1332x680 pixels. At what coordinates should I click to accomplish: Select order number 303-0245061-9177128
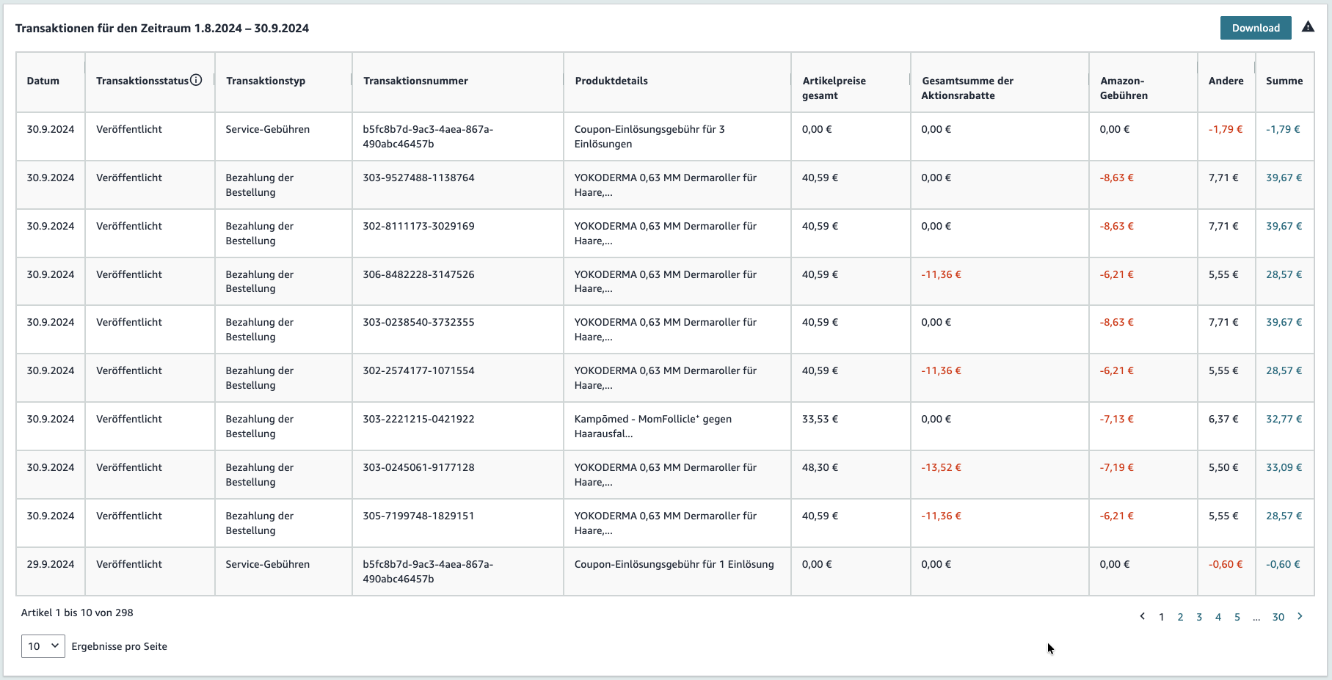pyautogui.click(x=418, y=467)
